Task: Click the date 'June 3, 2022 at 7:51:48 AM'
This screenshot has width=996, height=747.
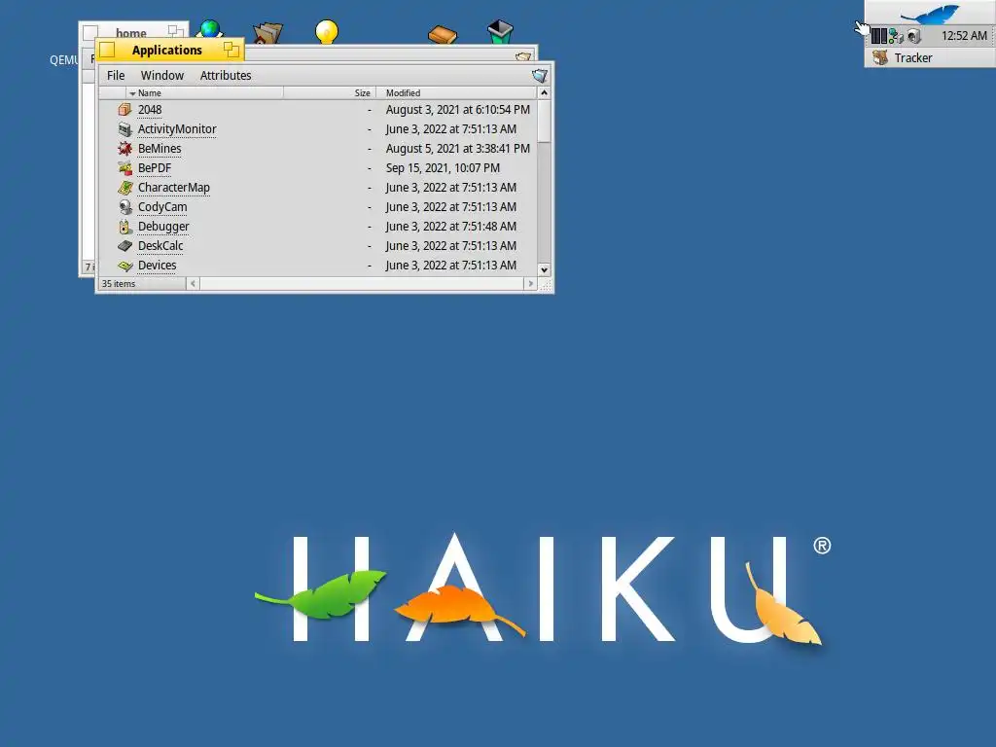Action: click(x=450, y=227)
